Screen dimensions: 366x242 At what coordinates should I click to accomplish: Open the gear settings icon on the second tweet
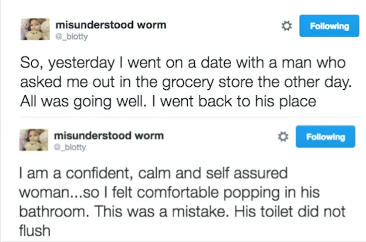[283, 137]
